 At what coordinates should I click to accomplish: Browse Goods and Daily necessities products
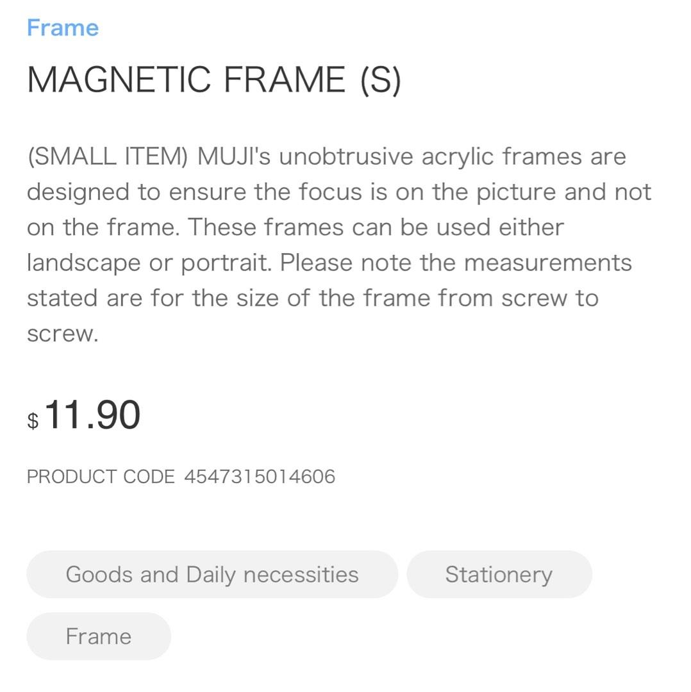click(212, 574)
